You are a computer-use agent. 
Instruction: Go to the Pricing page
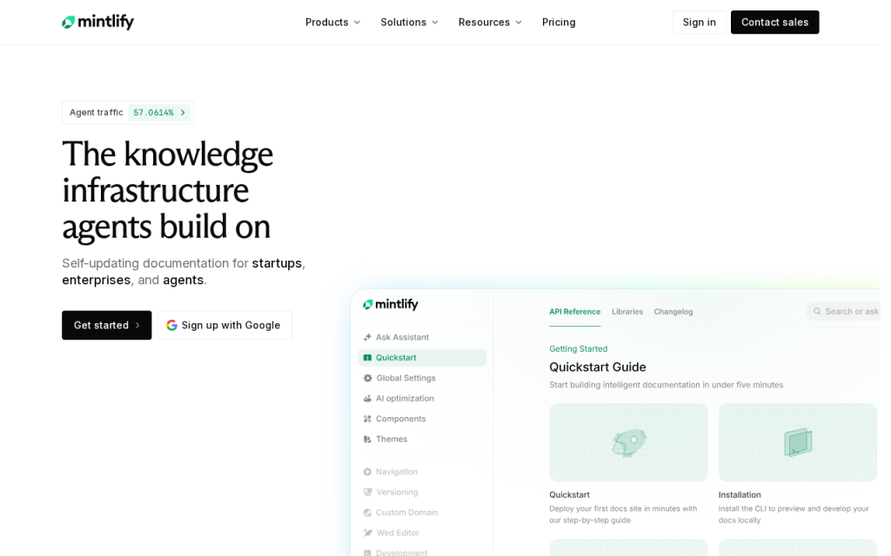[x=559, y=22]
